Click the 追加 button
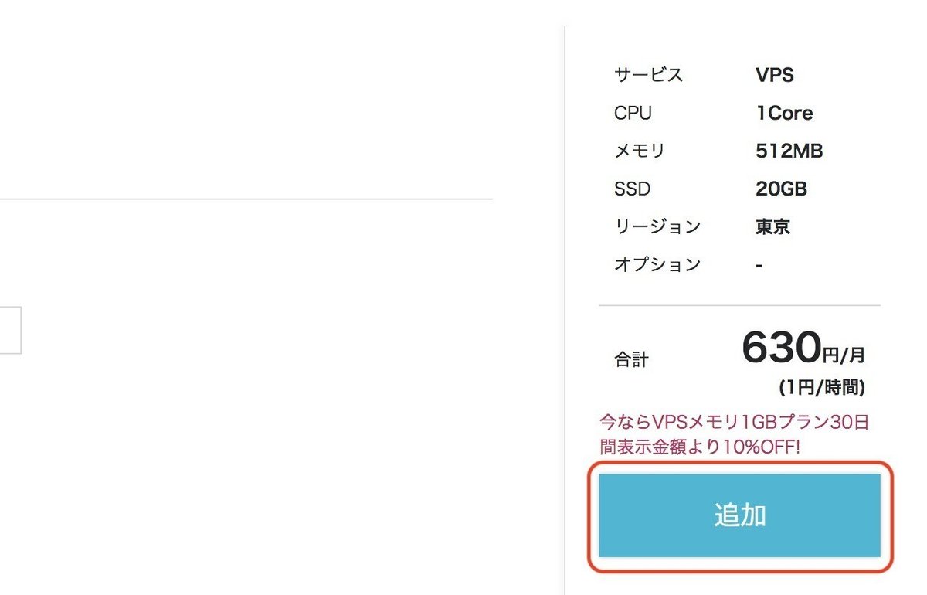 click(x=739, y=515)
